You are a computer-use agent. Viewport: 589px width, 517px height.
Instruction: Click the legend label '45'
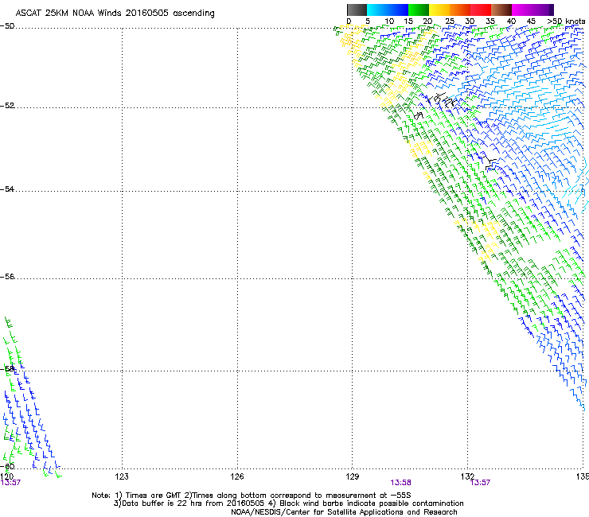(531, 21)
